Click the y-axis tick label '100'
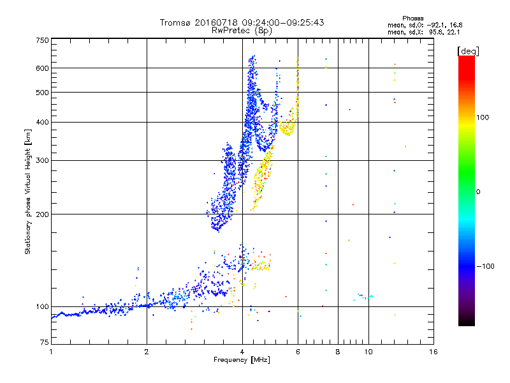Viewport: 510px width, 383px height. click(43, 306)
